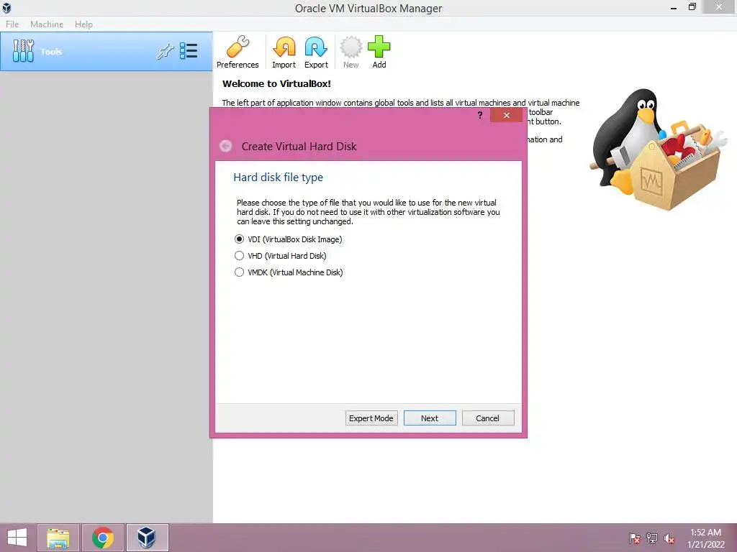Click the VirtualBox icon in title bar
This screenshot has width=737, height=552.
click(6, 7)
